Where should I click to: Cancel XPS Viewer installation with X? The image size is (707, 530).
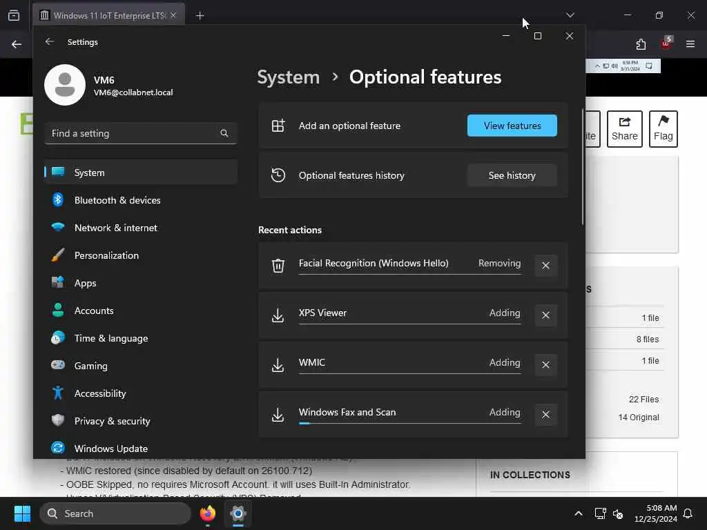coord(545,315)
